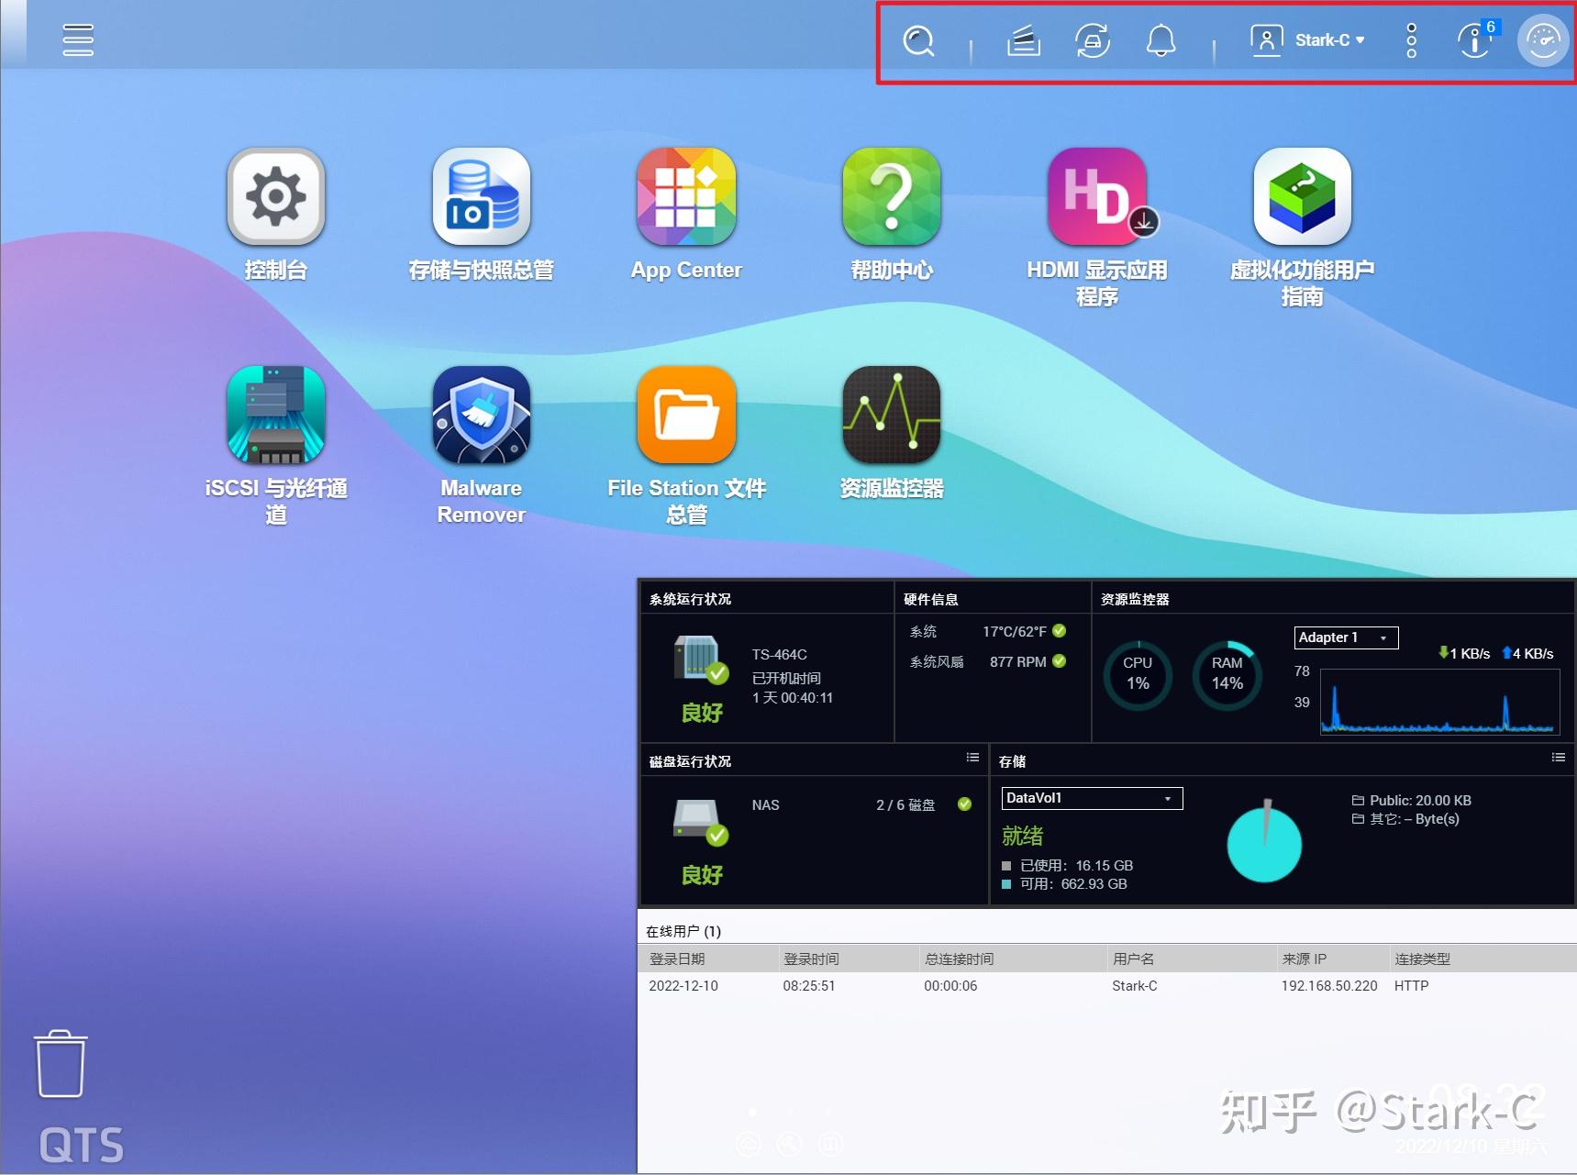This screenshot has width=1577, height=1175.
Task: Open the 控制台 control panel
Action: click(275, 197)
